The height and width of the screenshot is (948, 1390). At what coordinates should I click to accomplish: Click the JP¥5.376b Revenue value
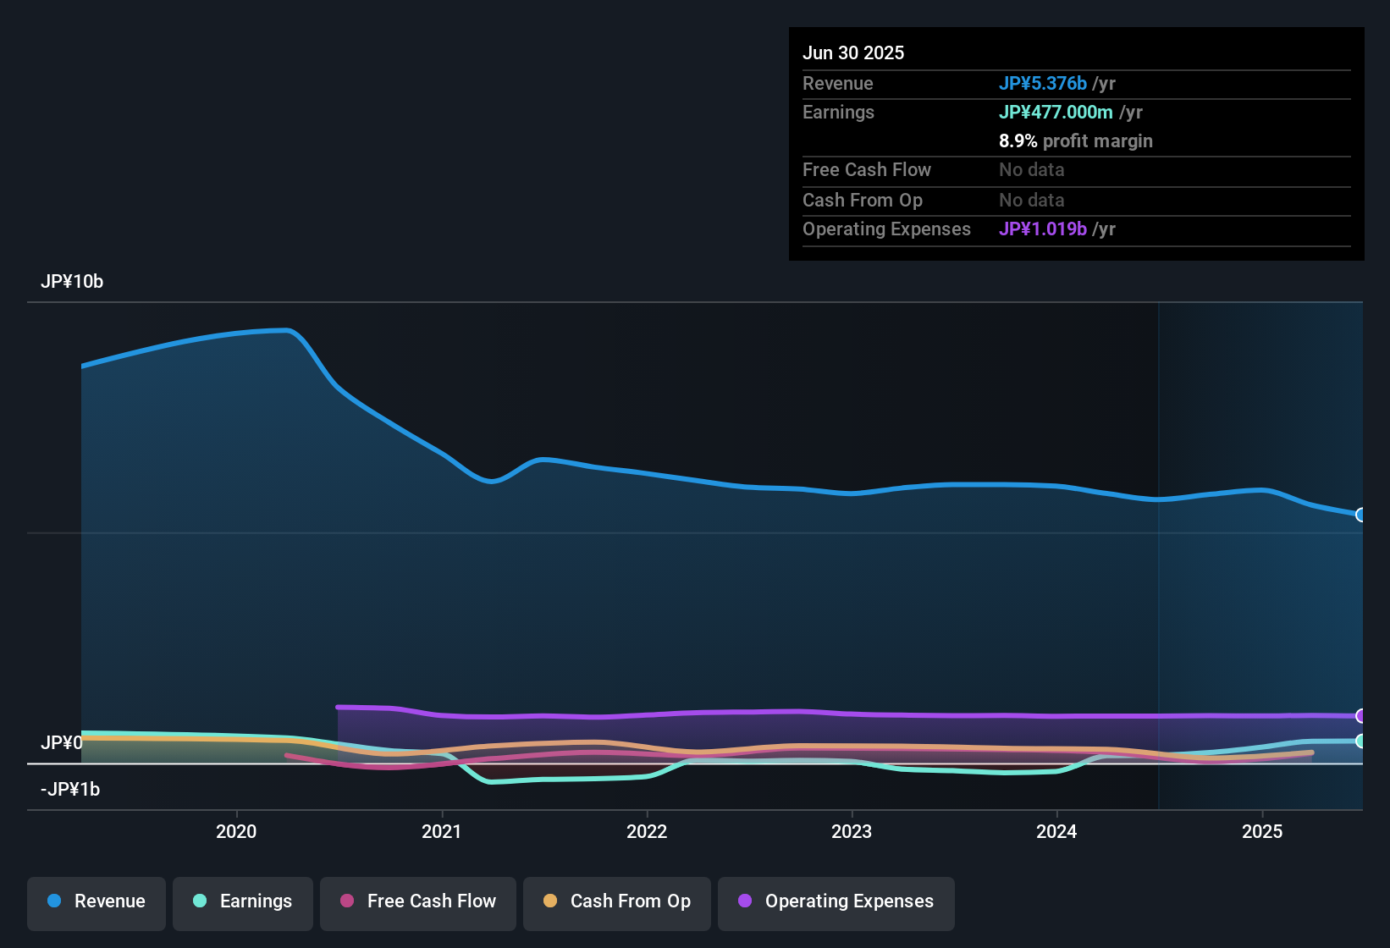pos(1043,83)
